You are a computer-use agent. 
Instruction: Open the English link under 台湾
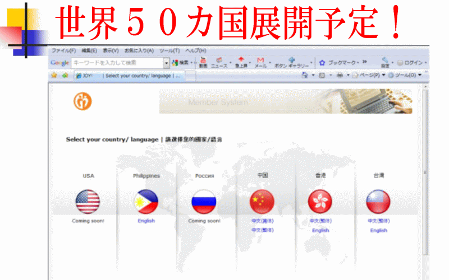pyautogui.click(x=378, y=230)
